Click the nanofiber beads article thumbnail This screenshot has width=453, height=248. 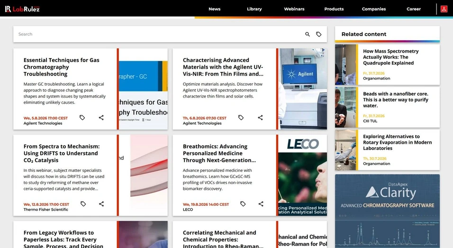click(345, 107)
